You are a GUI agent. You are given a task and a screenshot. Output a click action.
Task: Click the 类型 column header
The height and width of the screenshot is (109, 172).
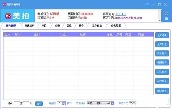coord(141,35)
